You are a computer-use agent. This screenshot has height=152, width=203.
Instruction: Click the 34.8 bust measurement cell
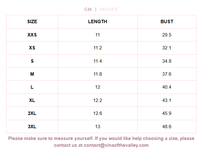(x=167, y=61)
